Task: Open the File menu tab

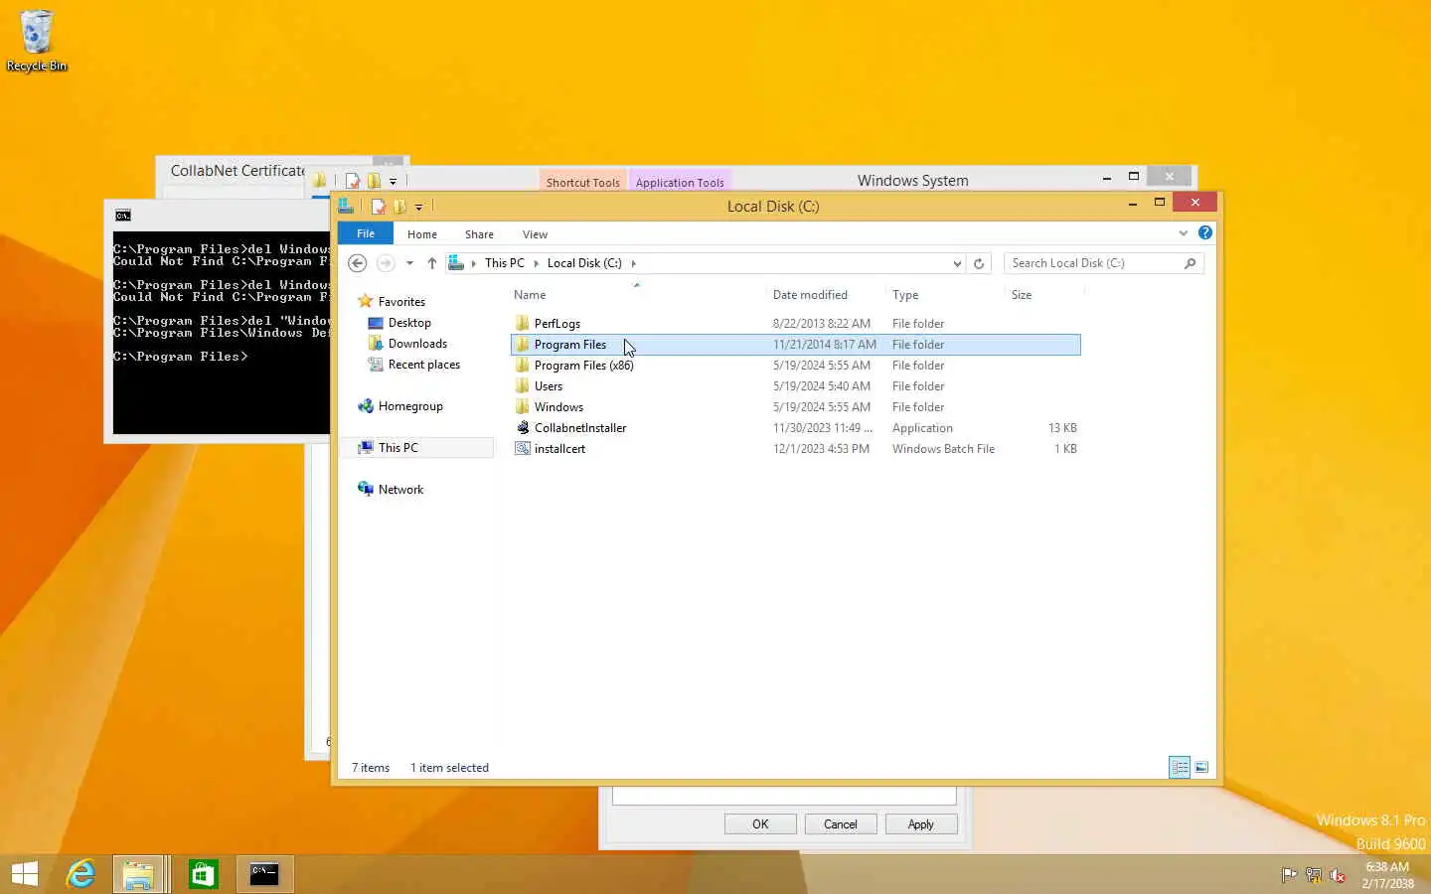Action: tap(366, 233)
